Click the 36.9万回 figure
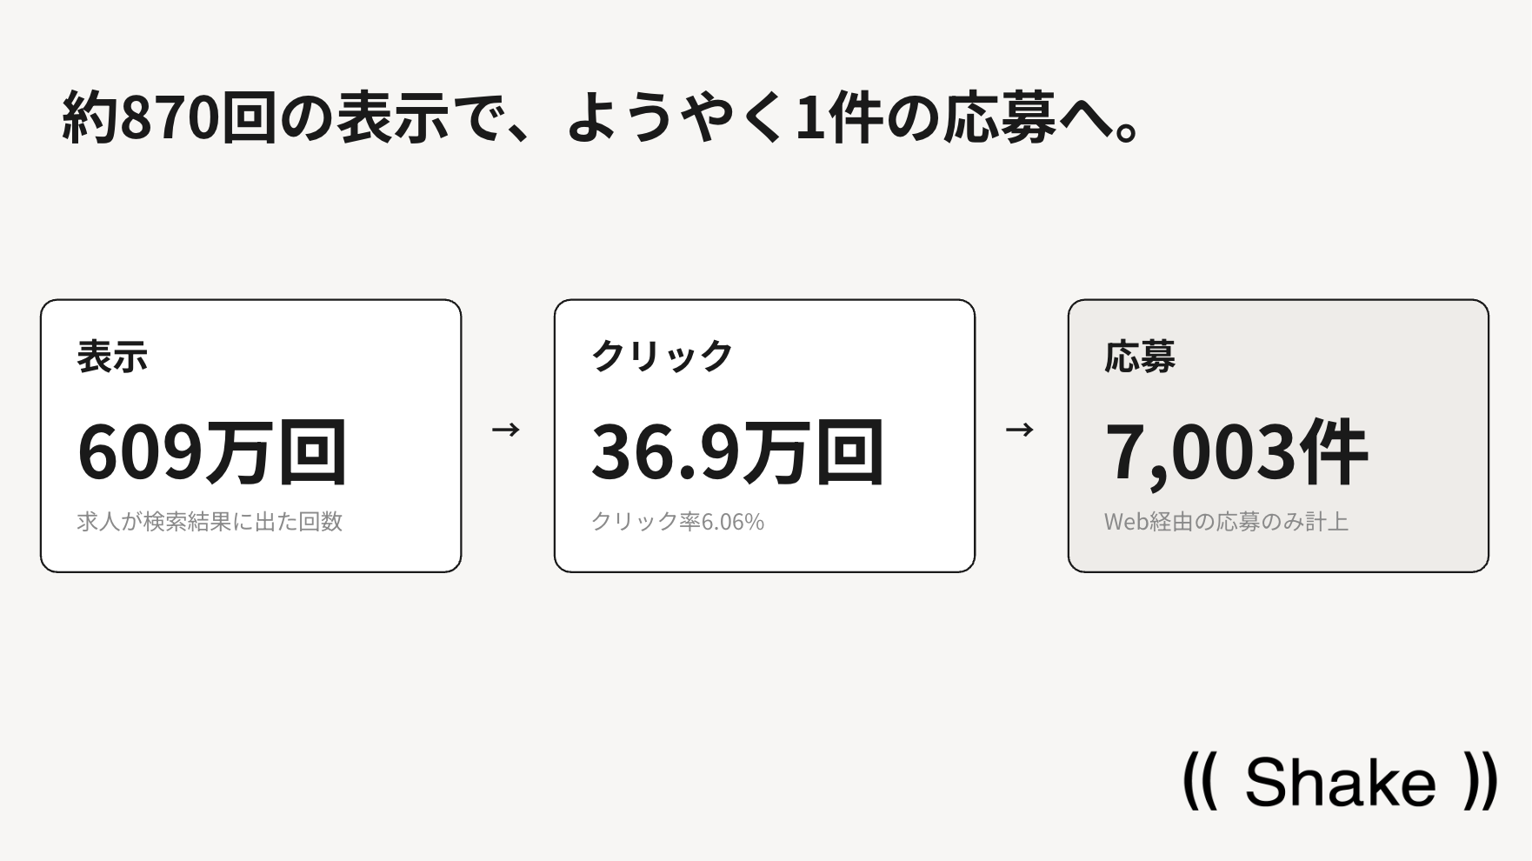Screen dimensions: 1532x861 (x=738, y=451)
